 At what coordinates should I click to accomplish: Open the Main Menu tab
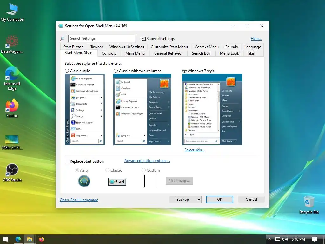point(135,53)
